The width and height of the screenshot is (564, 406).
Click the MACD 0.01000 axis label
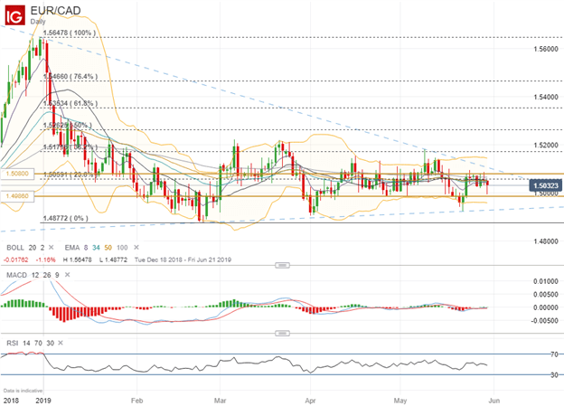point(546,281)
